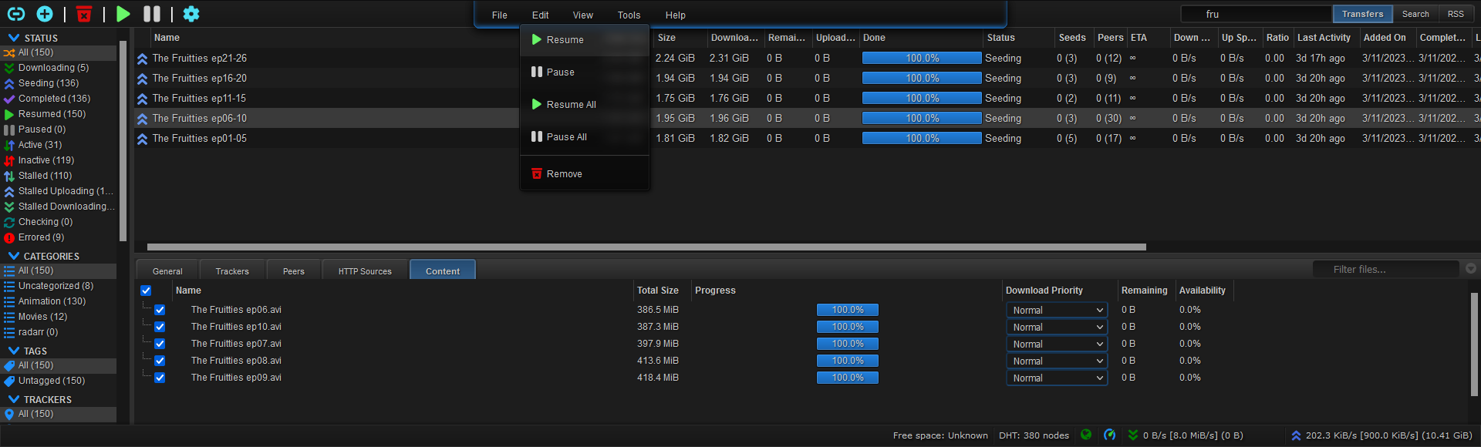
Task: Open options with the blue gear icon
Action: click(x=191, y=14)
